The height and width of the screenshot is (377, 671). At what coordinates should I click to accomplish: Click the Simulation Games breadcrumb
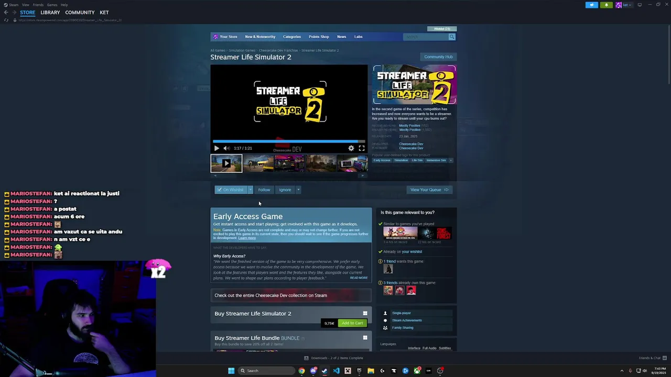(242, 50)
